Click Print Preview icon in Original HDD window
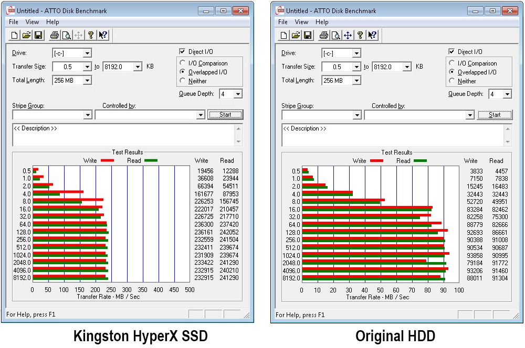Viewport: 525px width, 348px height. 335,35
